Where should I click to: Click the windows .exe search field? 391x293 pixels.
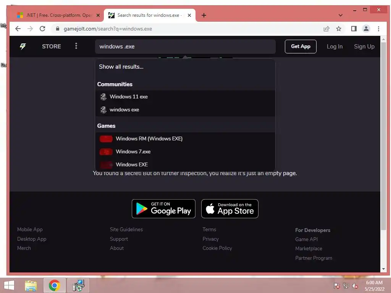[x=185, y=47]
